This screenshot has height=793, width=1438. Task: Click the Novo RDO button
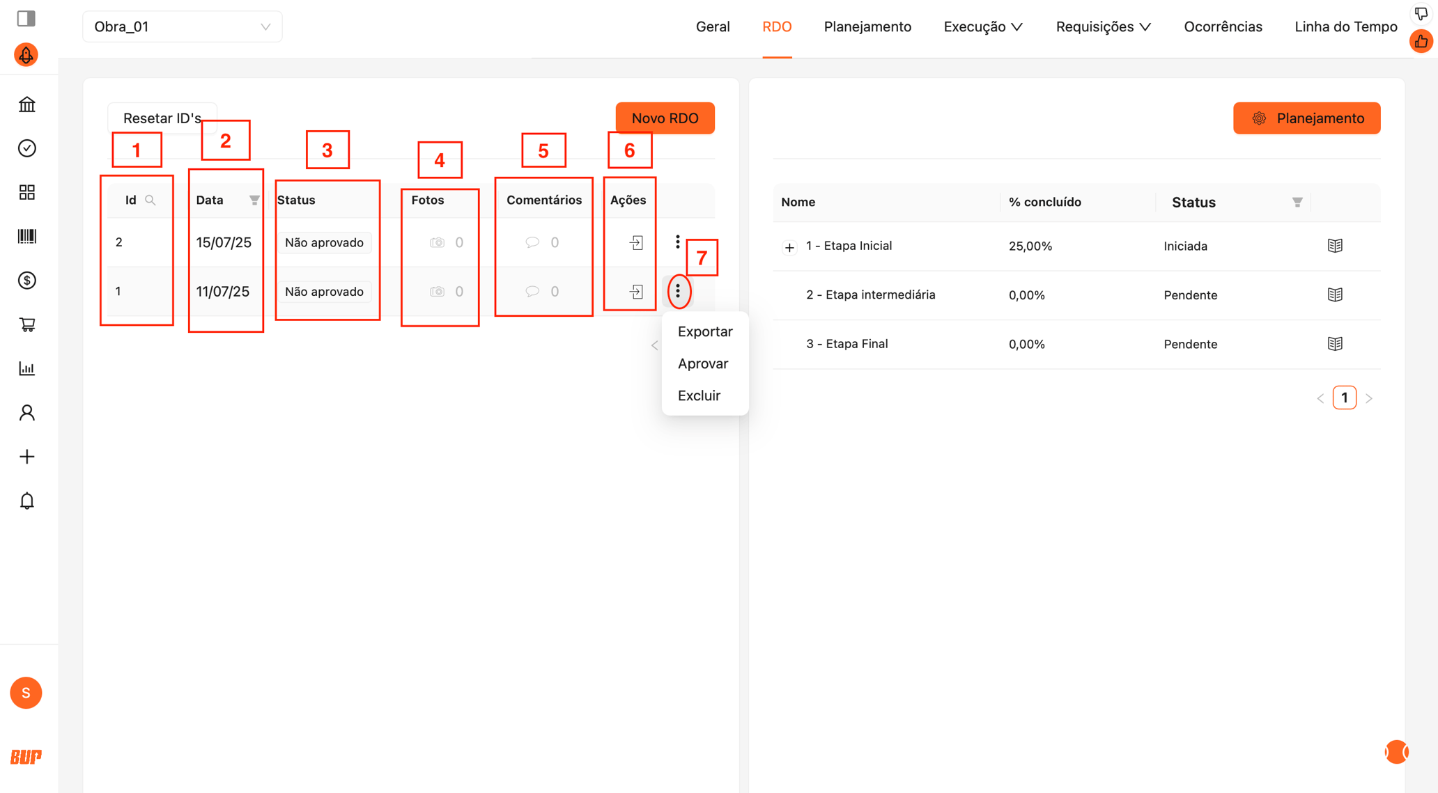click(x=665, y=118)
